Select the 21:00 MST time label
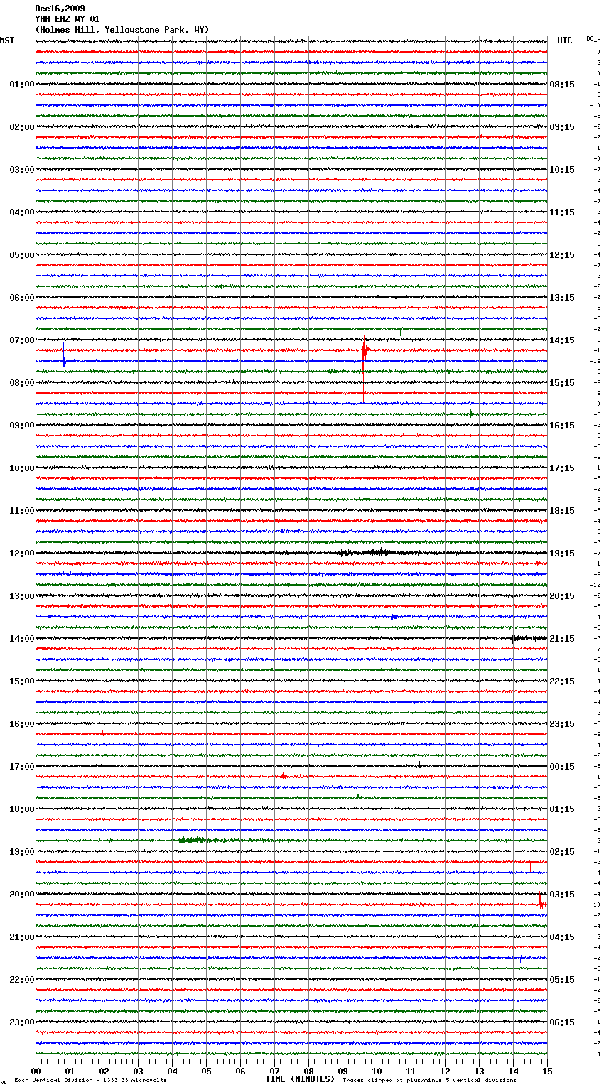This screenshot has height=1090, width=604. coord(22,937)
